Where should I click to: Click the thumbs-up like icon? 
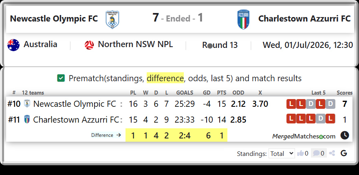tap(300, 153)
